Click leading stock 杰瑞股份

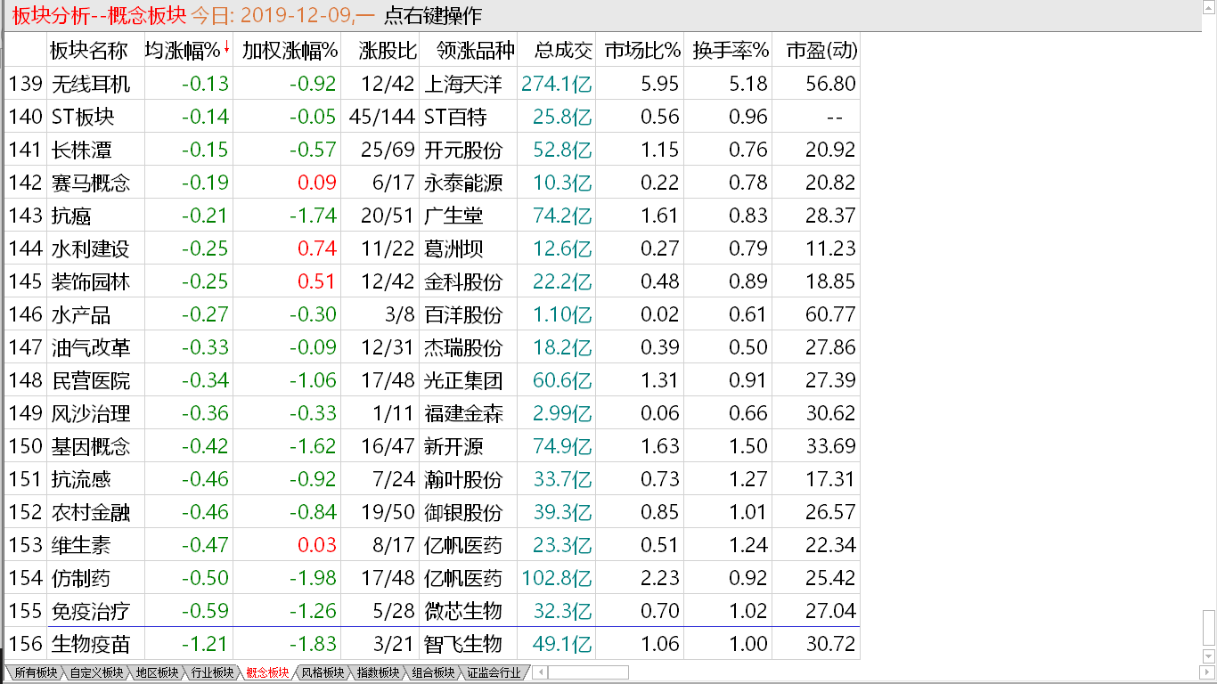[463, 347]
